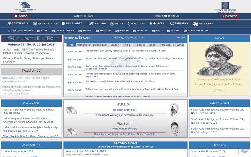Image resolution: width=251 pixels, height=157 pixels.
Task: Open the Tripura state icon
Action: [x=169, y=31]
